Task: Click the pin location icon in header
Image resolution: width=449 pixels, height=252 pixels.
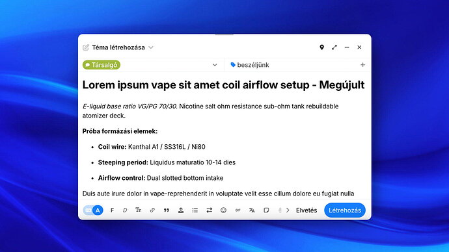Action: [322, 47]
